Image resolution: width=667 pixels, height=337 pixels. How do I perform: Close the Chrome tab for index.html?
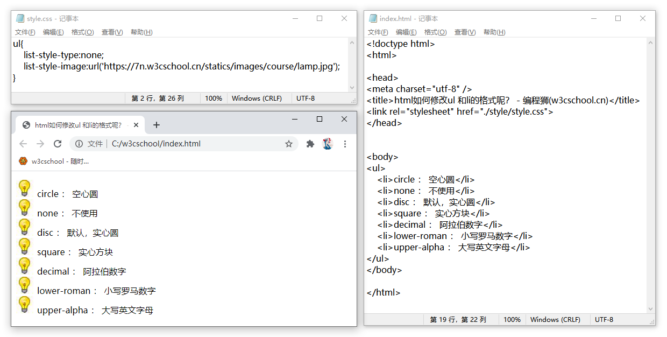tap(136, 125)
